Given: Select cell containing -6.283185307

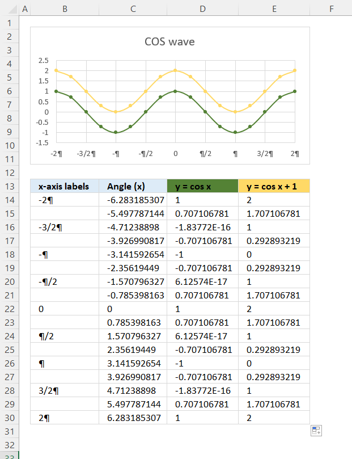Looking at the screenshot, I should pyautogui.click(x=133, y=200).
